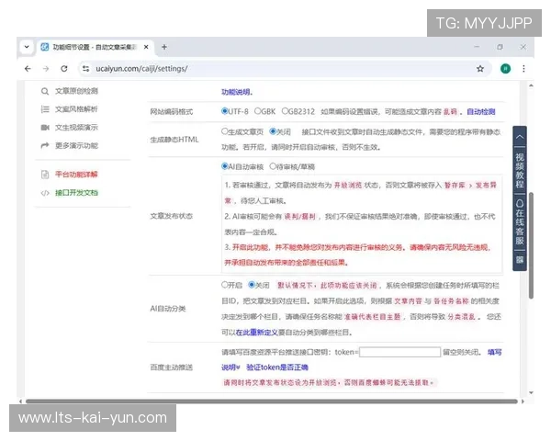
Task: Click the 文生视频演示 video camera icon
Action: point(45,127)
